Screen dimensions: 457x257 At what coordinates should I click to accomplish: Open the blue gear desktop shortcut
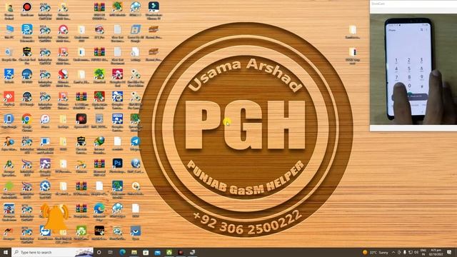point(45,186)
